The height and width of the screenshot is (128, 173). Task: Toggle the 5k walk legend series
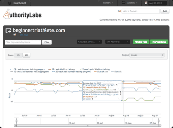116,72
